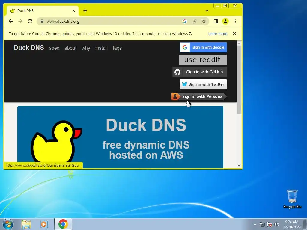The height and width of the screenshot is (230, 307).
Task: Click the yellow duck image
Action: (56, 141)
